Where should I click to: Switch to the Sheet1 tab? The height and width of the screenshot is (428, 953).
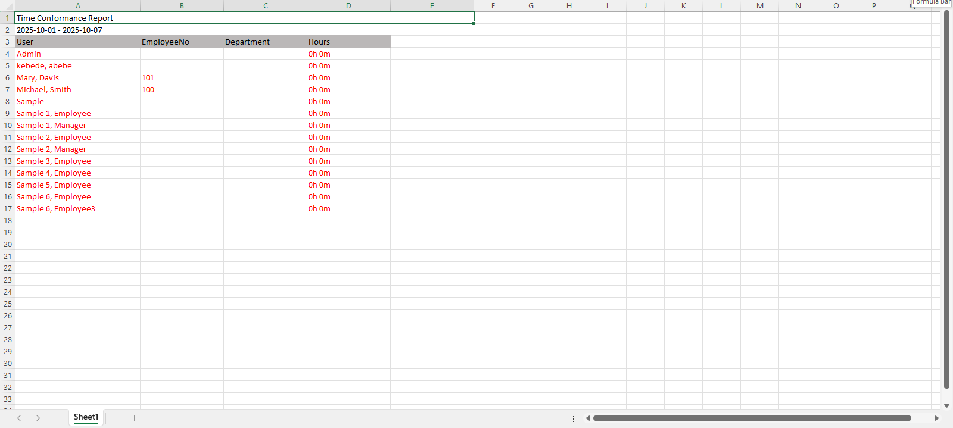point(86,417)
